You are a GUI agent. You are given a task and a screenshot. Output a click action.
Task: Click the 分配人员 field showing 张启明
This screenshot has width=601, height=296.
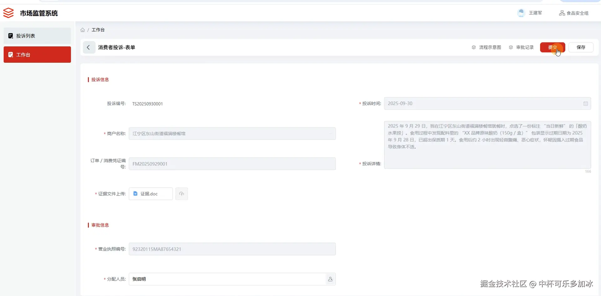point(232,279)
